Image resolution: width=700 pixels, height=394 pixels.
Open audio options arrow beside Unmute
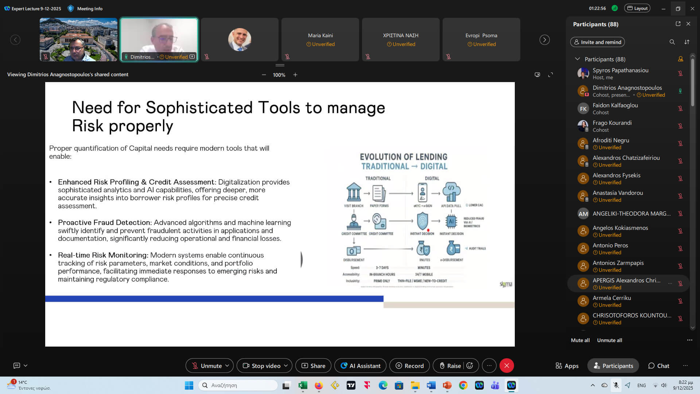click(227, 366)
